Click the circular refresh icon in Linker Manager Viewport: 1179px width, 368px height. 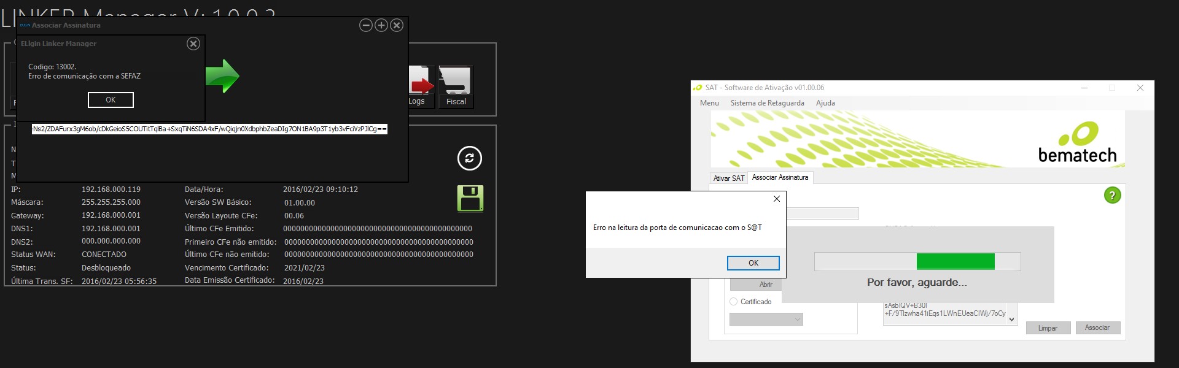click(470, 158)
